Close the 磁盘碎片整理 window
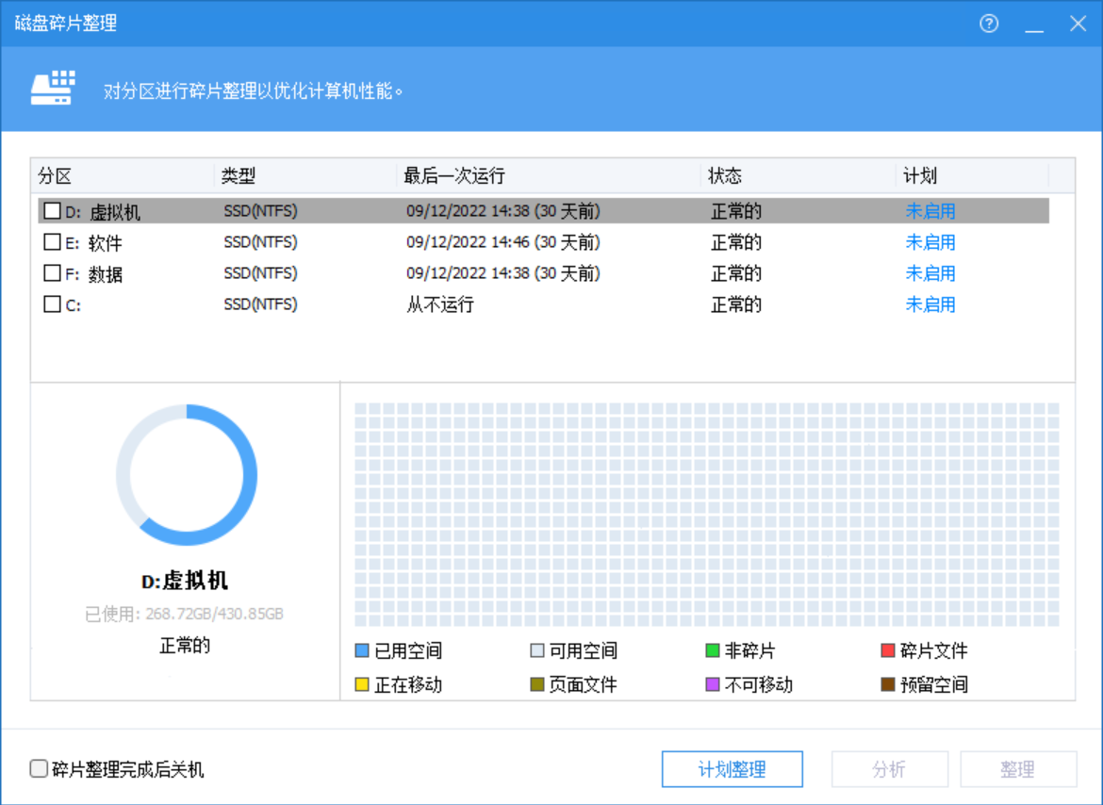The image size is (1103, 805). tap(1078, 24)
